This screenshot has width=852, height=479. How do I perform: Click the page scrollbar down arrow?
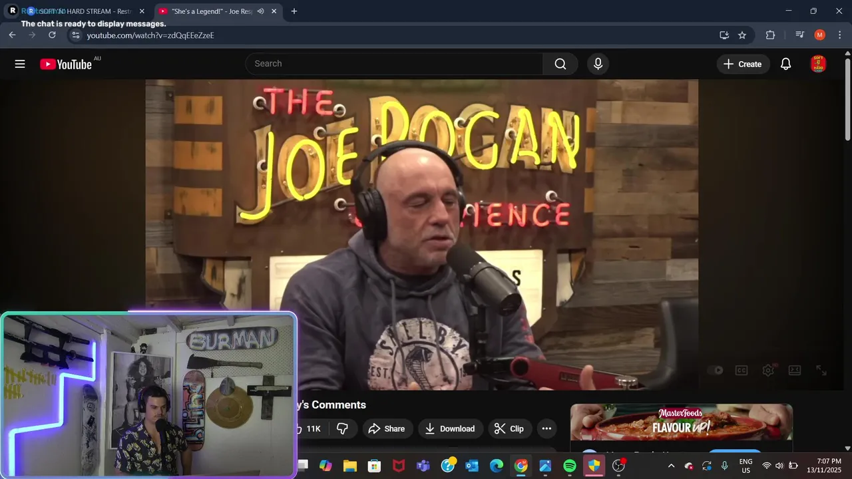(847, 448)
